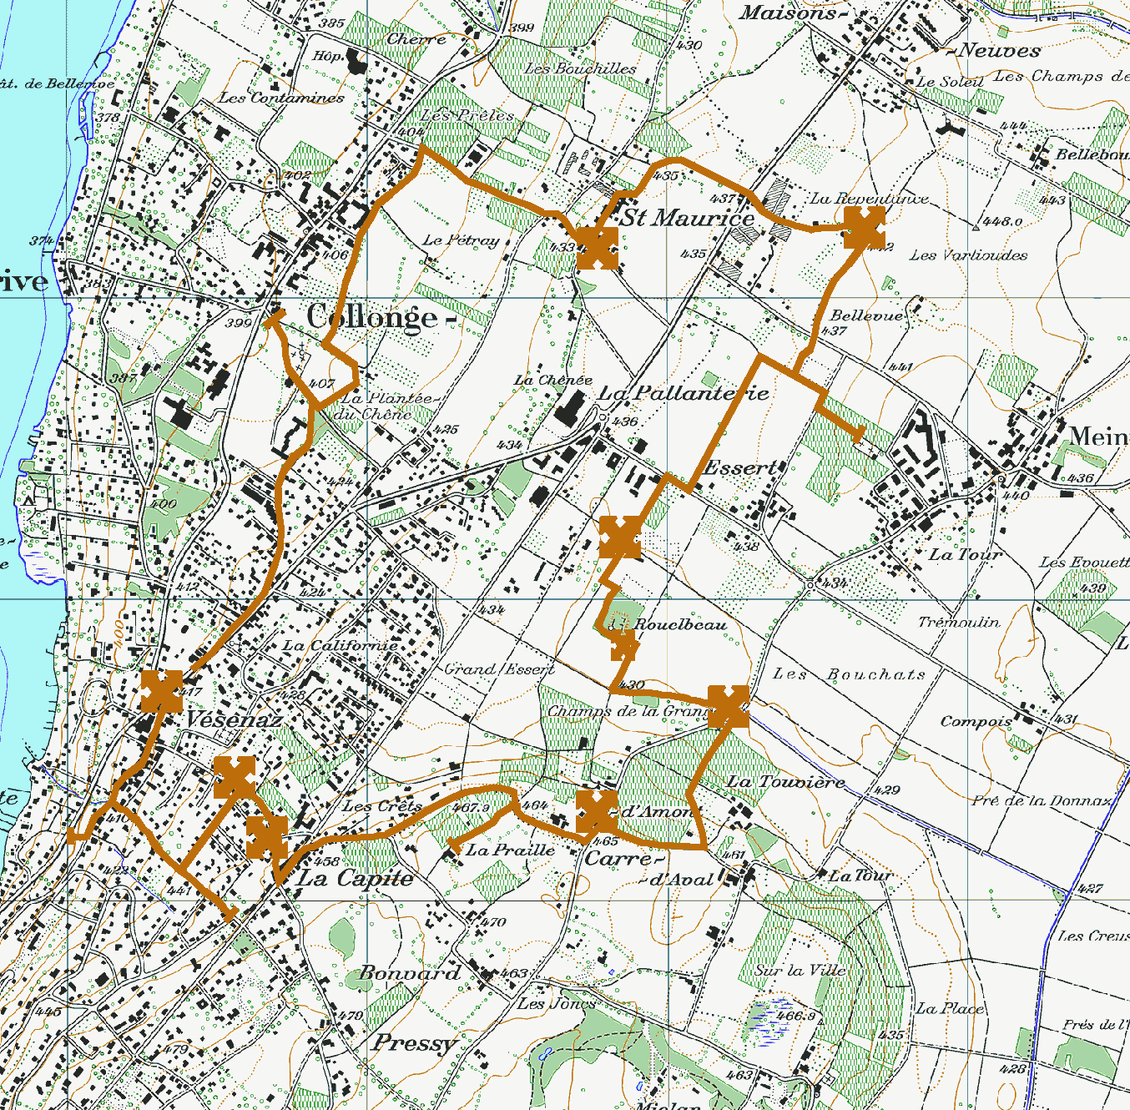Select the '448.0' elevation point label
Image resolution: width=1130 pixels, height=1110 pixels.
click(x=1002, y=222)
